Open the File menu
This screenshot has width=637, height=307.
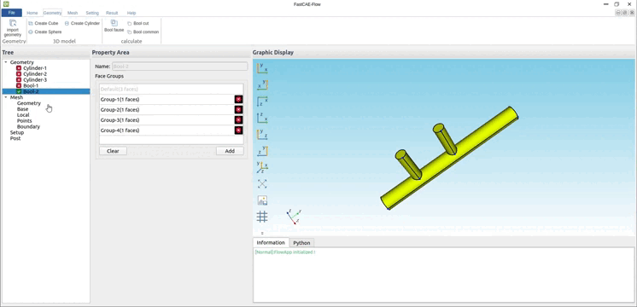(12, 13)
